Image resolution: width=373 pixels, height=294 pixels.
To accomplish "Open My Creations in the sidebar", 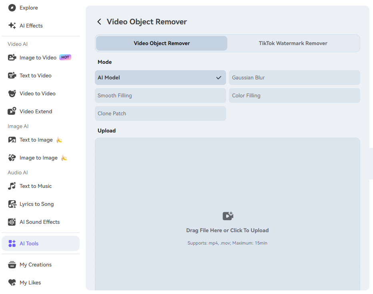I will [35, 264].
